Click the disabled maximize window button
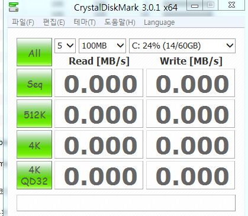 point(211,5)
